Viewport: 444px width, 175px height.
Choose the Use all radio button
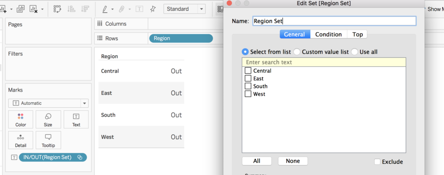click(355, 52)
